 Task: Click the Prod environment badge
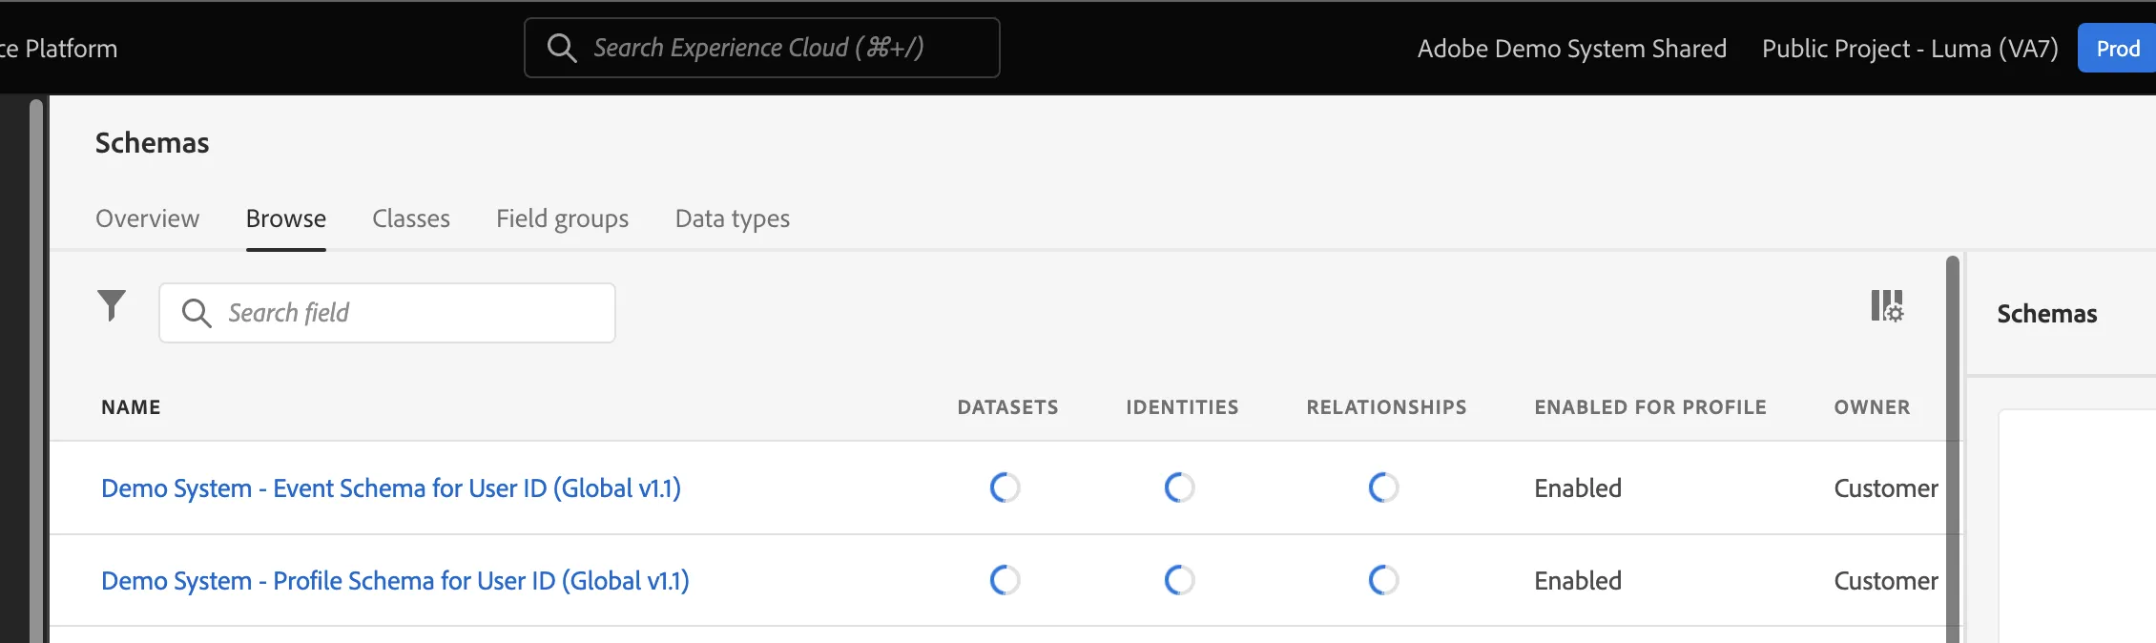pos(2117,49)
